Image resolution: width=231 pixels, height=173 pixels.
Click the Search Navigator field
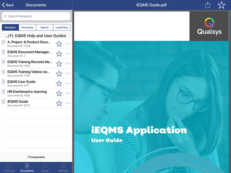pos(36,16)
